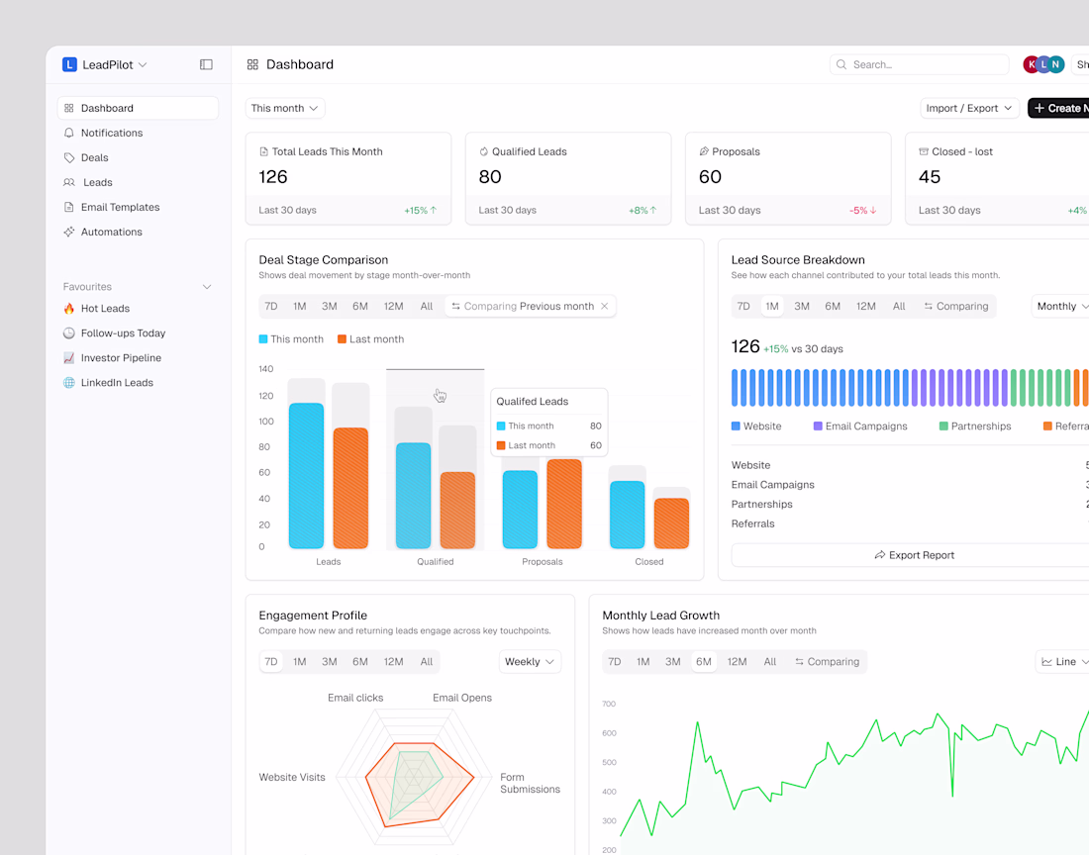The image size is (1089, 855).
Task: Click the people icon beside Leads
Action: pos(68,182)
